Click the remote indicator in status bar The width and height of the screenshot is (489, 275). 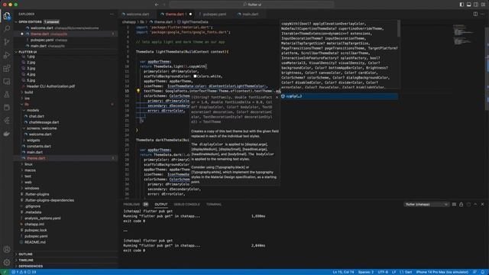point(5,272)
